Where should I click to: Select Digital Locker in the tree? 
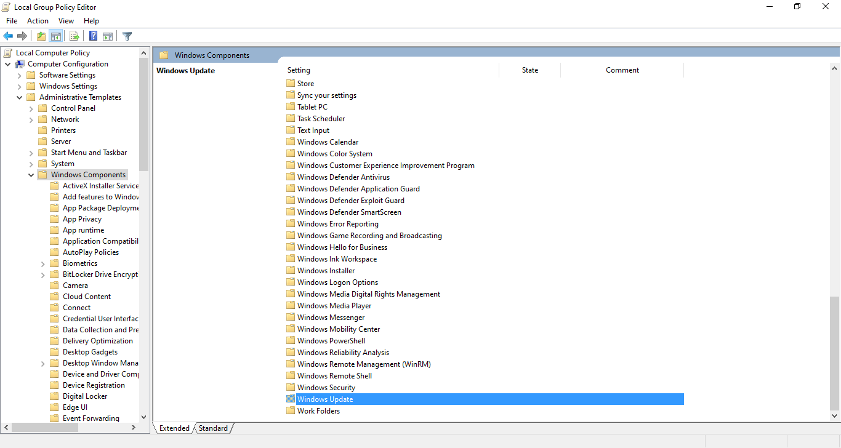click(85, 396)
